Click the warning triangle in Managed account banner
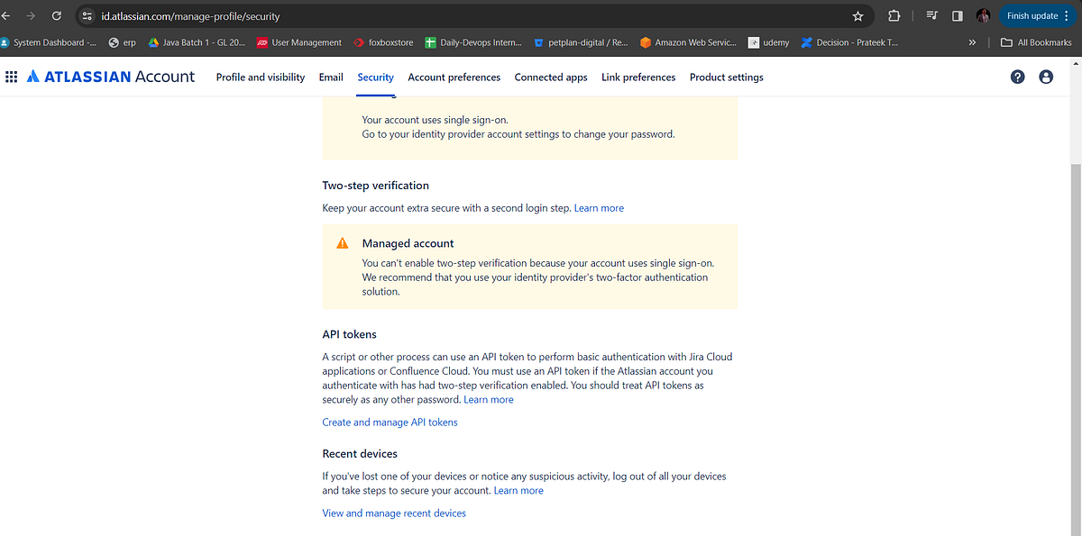Viewport: 1082px width, 536px height. click(342, 242)
